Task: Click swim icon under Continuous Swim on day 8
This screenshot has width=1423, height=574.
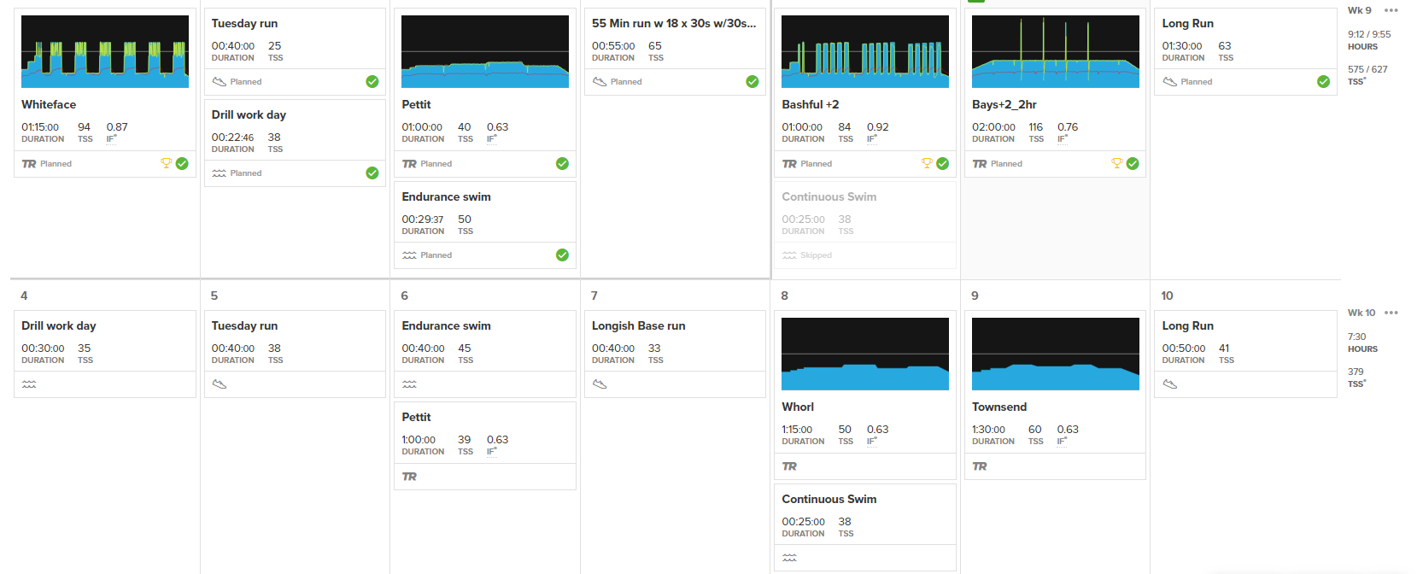Action: [x=789, y=558]
